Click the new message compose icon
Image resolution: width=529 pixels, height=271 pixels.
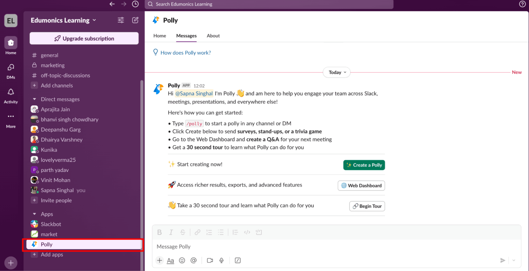(135, 20)
